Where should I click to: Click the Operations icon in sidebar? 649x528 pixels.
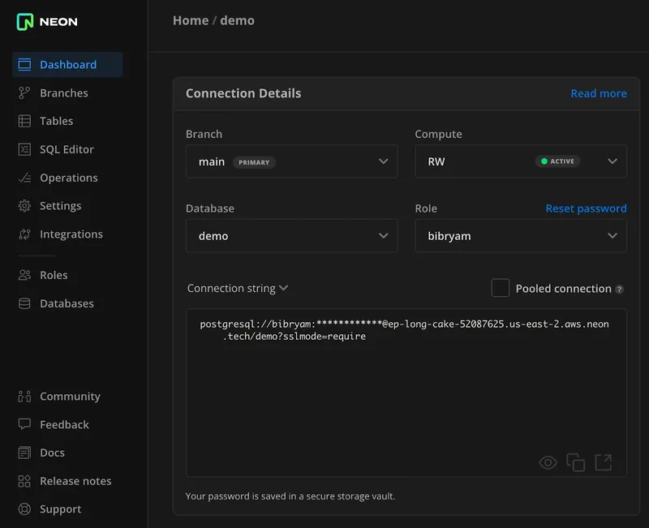pos(24,178)
